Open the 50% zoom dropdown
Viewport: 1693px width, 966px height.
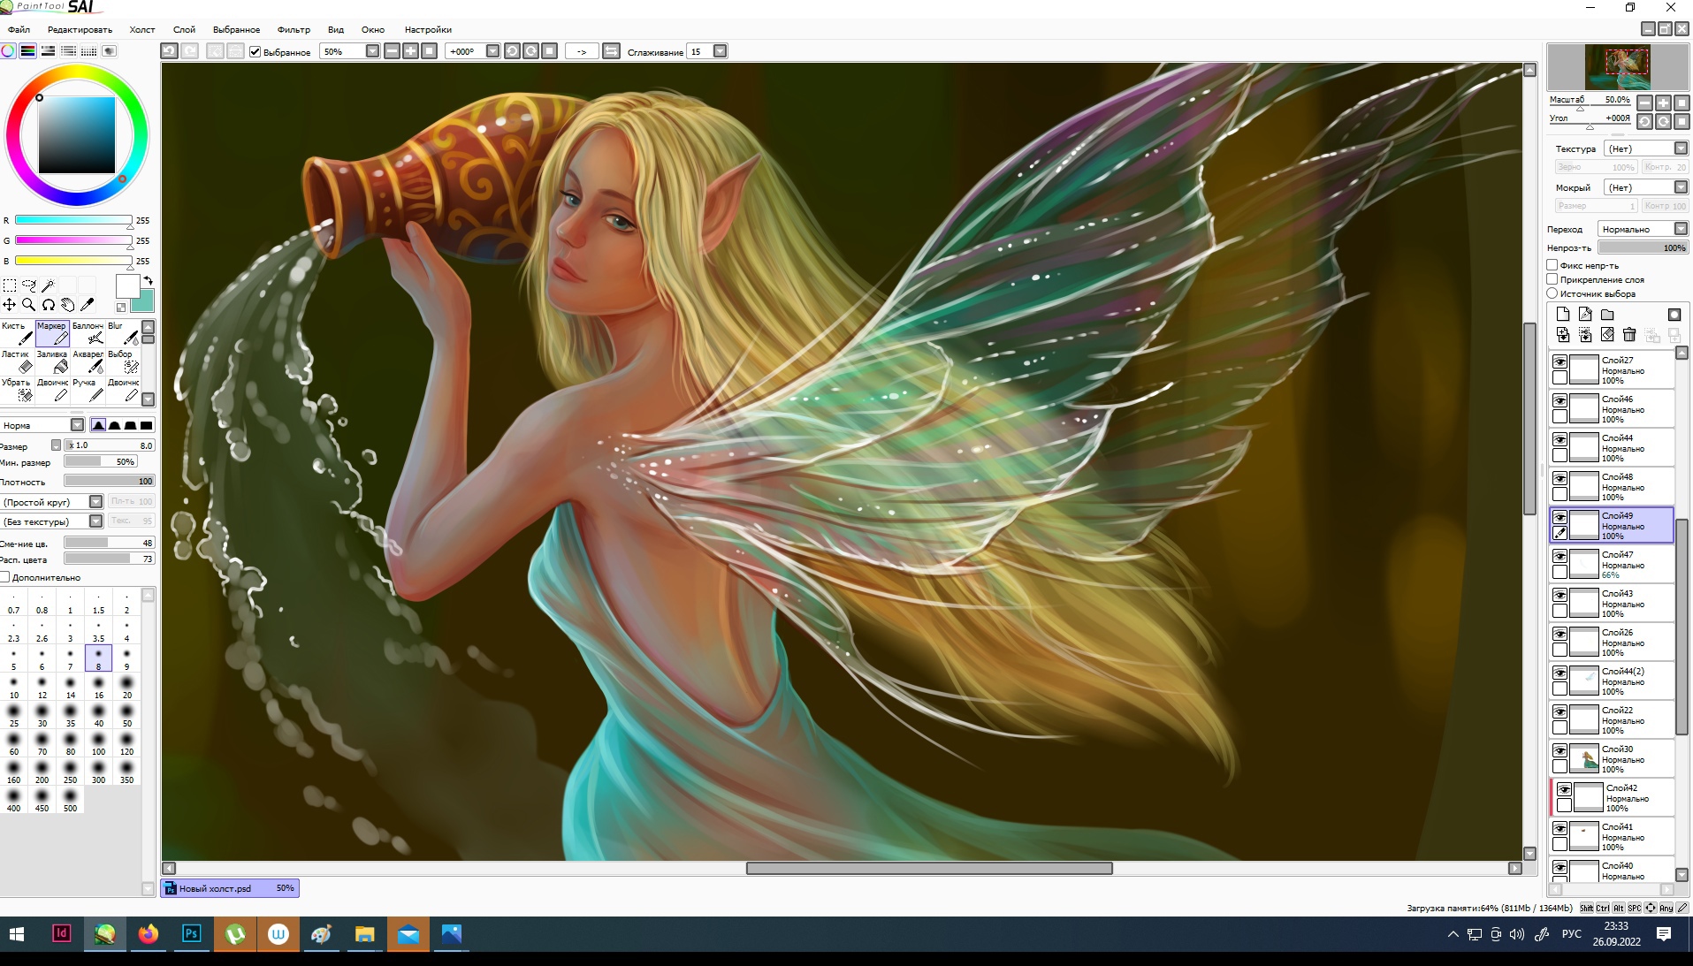[372, 51]
